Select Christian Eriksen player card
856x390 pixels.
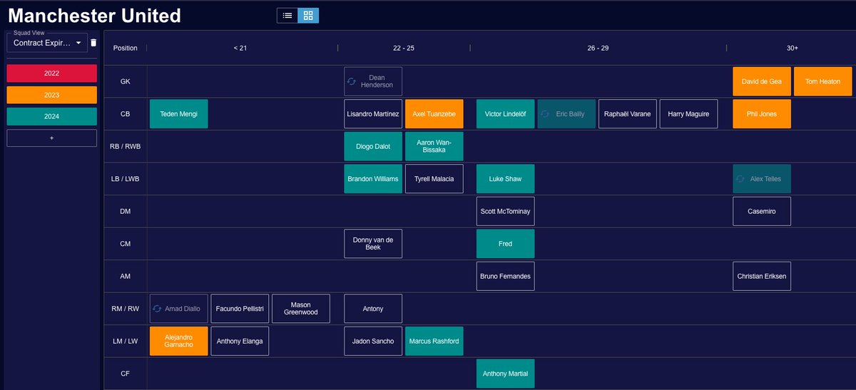coord(762,276)
